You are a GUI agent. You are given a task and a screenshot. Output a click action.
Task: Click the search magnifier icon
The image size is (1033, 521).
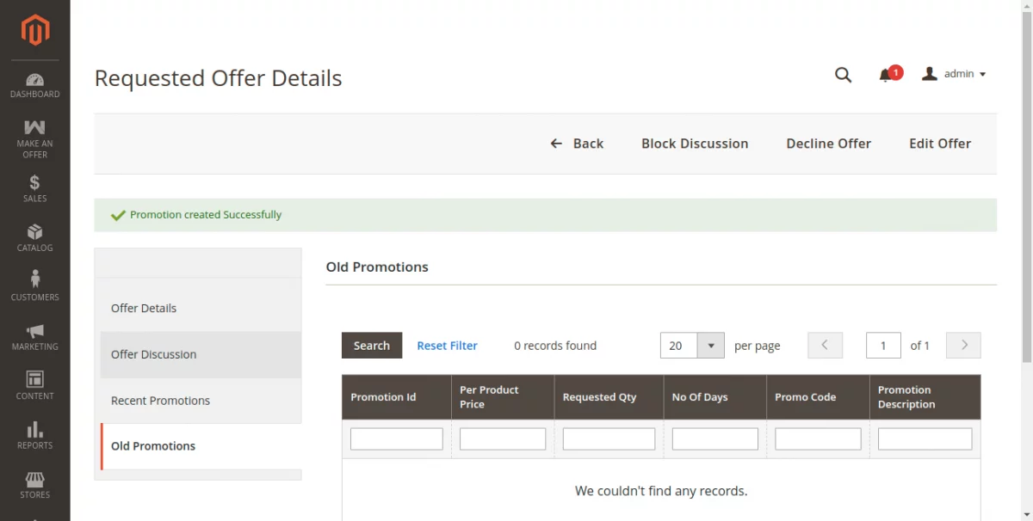[x=843, y=75]
